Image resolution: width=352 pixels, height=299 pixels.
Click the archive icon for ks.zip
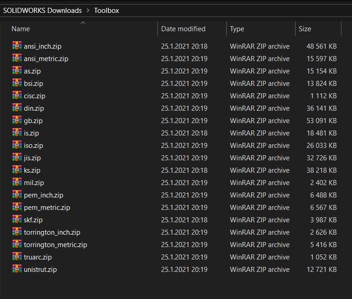tap(17, 169)
